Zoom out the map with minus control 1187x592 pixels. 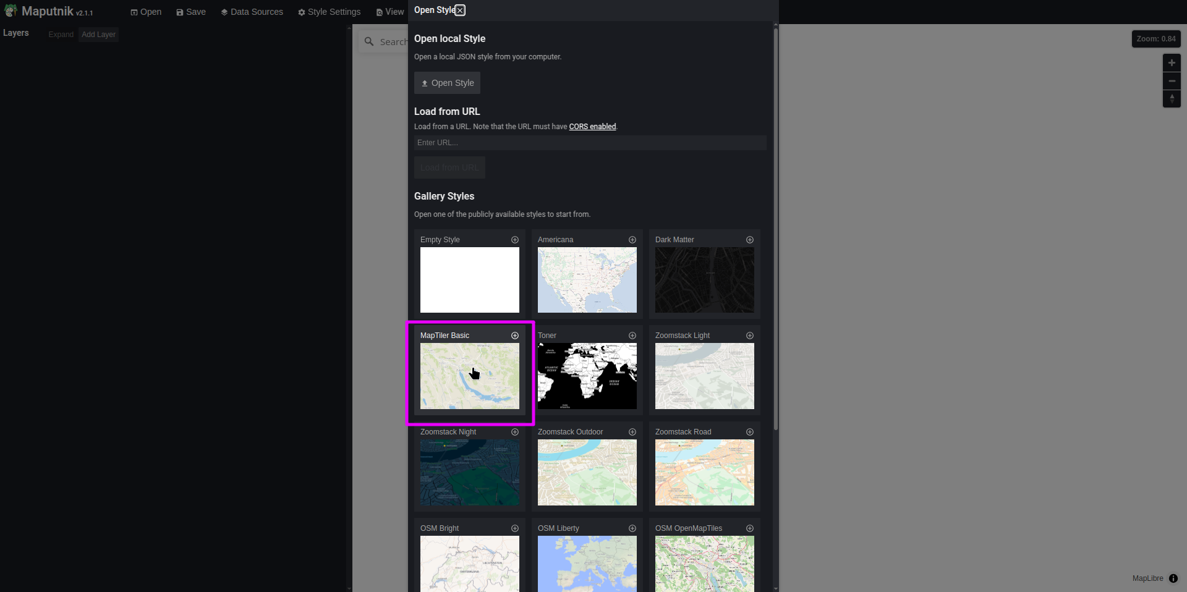[x=1171, y=81]
